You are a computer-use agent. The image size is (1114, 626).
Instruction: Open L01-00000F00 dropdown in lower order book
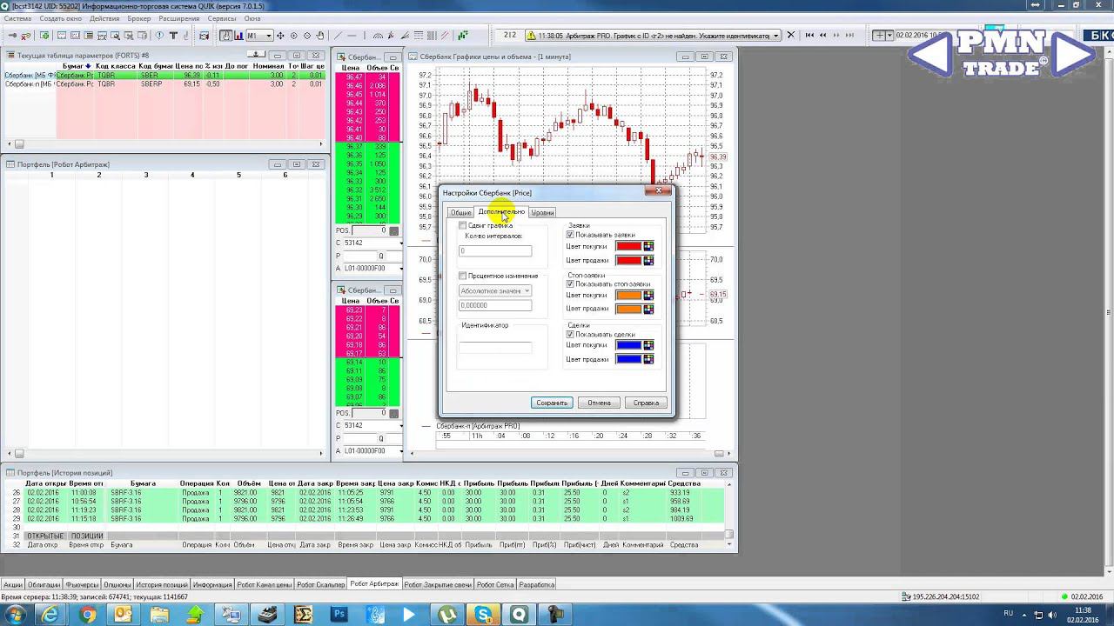click(401, 451)
